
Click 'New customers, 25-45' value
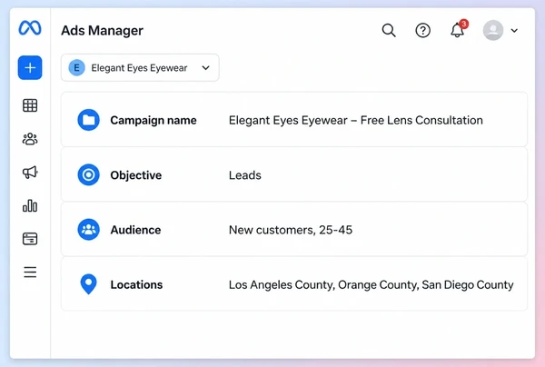291,230
